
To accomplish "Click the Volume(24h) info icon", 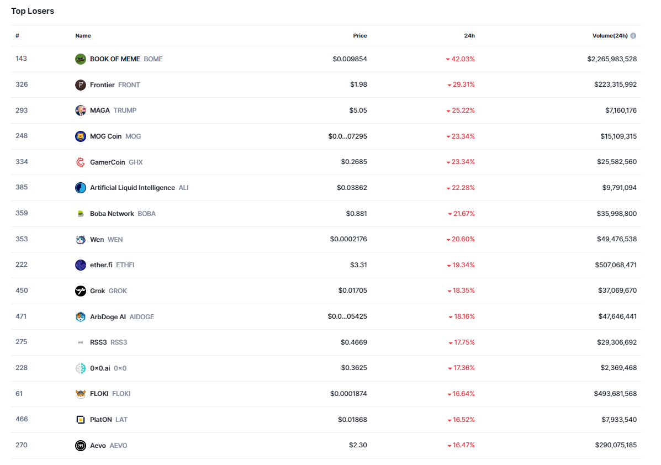I will pos(633,36).
